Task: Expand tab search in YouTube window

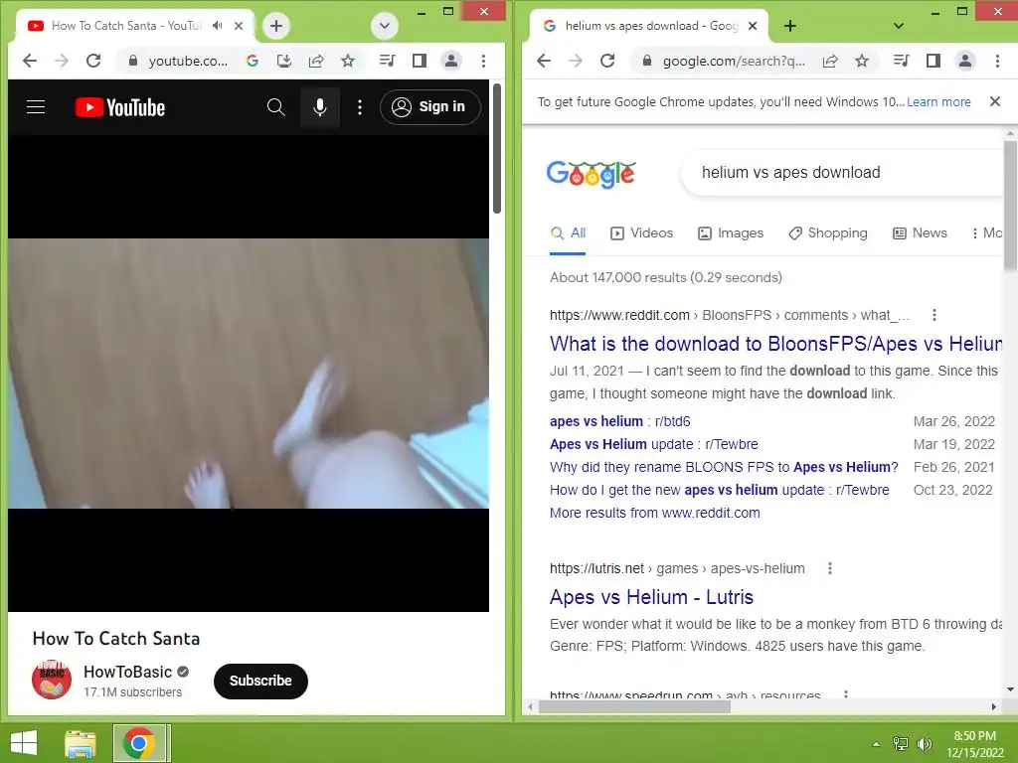Action: [x=385, y=25]
